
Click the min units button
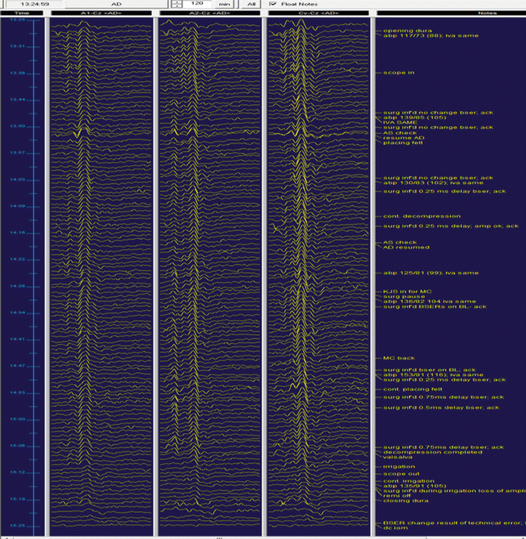point(223,4)
